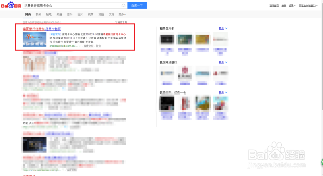This screenshot has height=176, width=323.
Task: Open result 华夏银行信用卡-信用卡首页
Action: pos(42,29)
